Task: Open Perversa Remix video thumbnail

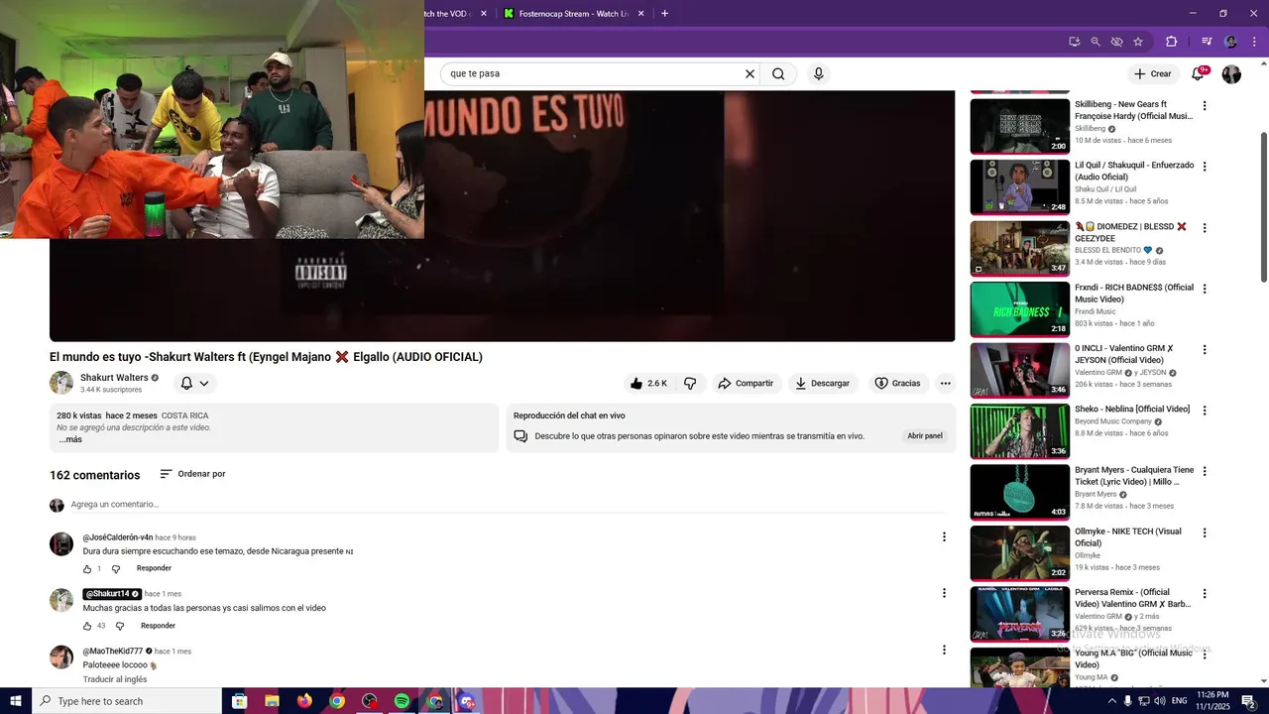Action: pyautogui.click(x=1019, y=615)
